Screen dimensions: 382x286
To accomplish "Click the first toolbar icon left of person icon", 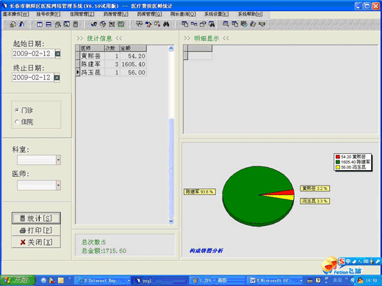I will (12, 24).
